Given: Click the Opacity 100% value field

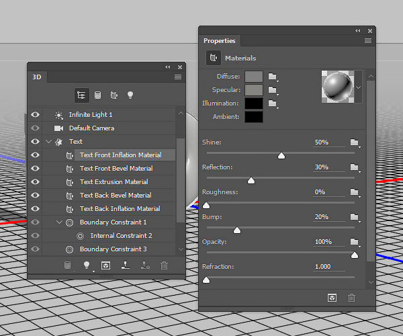Looking at the screenshot, I should 328,242.
